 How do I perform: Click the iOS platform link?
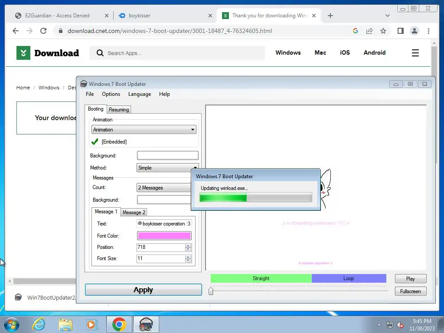point(345,52)
